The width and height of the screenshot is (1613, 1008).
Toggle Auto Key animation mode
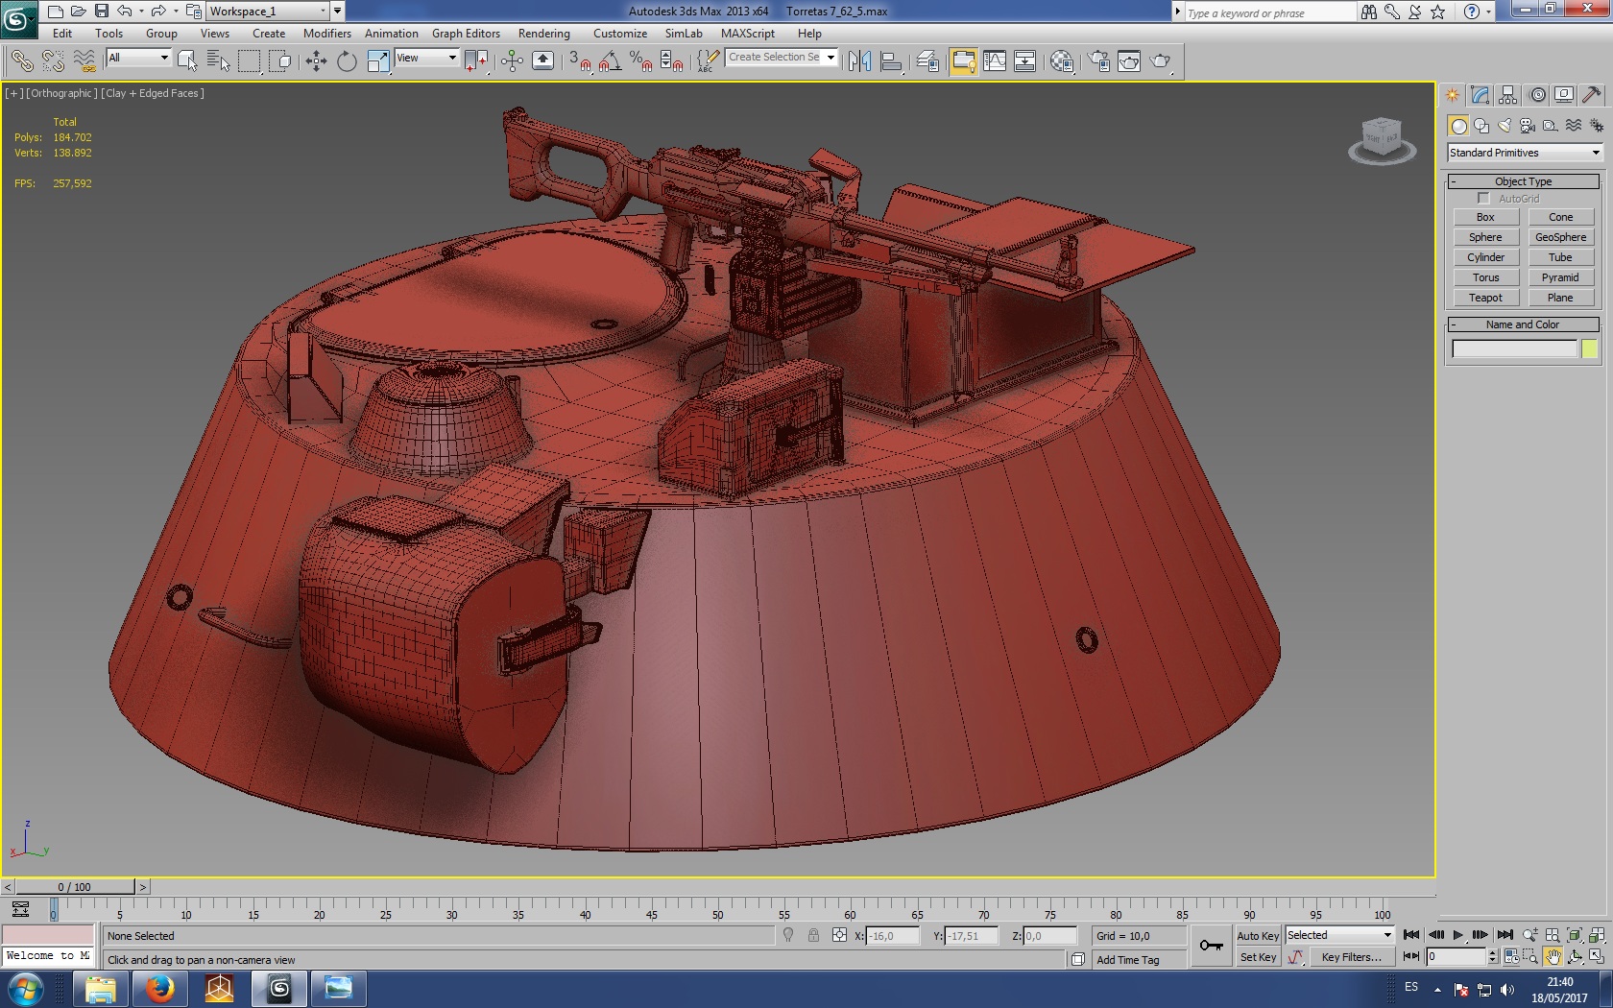[1257, 936]
